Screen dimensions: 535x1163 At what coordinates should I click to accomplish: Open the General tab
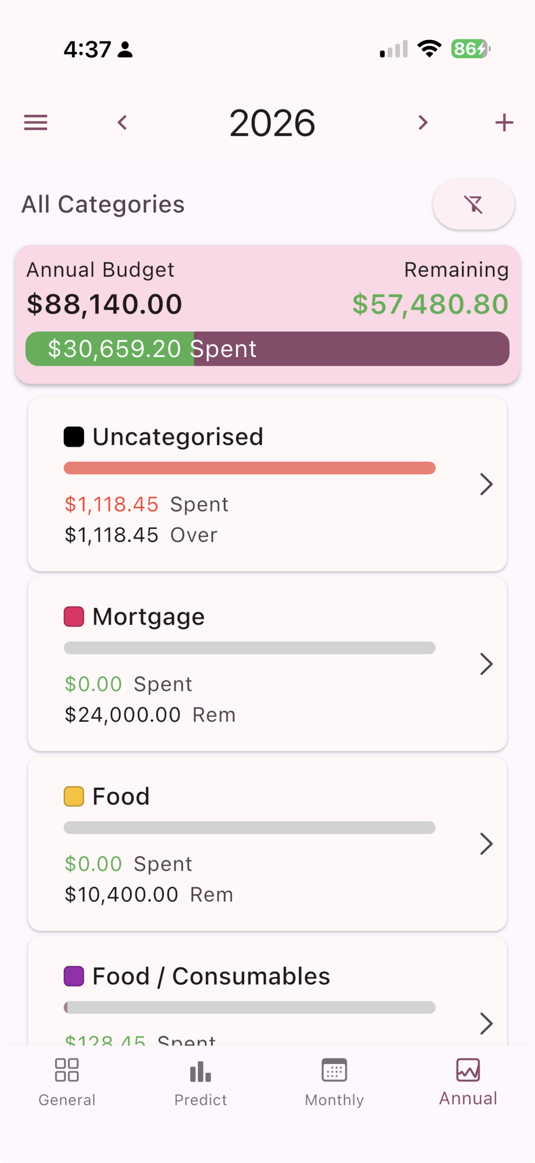pos(67,1082)
